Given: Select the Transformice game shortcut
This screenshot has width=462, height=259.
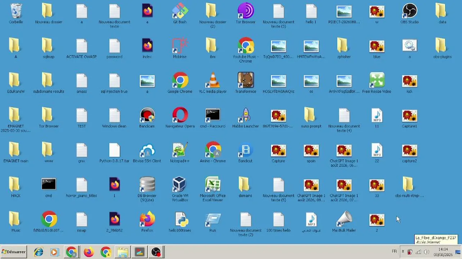Looking at the screenshot, I should 246,83.
